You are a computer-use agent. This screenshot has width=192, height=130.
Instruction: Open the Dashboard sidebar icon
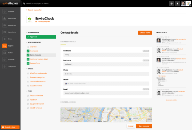tap(4, 12)
